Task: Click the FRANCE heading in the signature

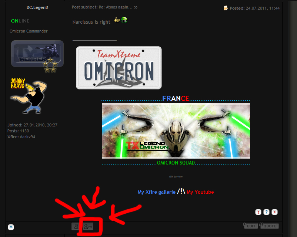Action: 176,98
